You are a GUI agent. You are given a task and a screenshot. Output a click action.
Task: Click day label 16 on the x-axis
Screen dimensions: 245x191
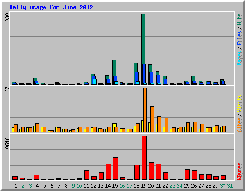click(x=122, y=186)
